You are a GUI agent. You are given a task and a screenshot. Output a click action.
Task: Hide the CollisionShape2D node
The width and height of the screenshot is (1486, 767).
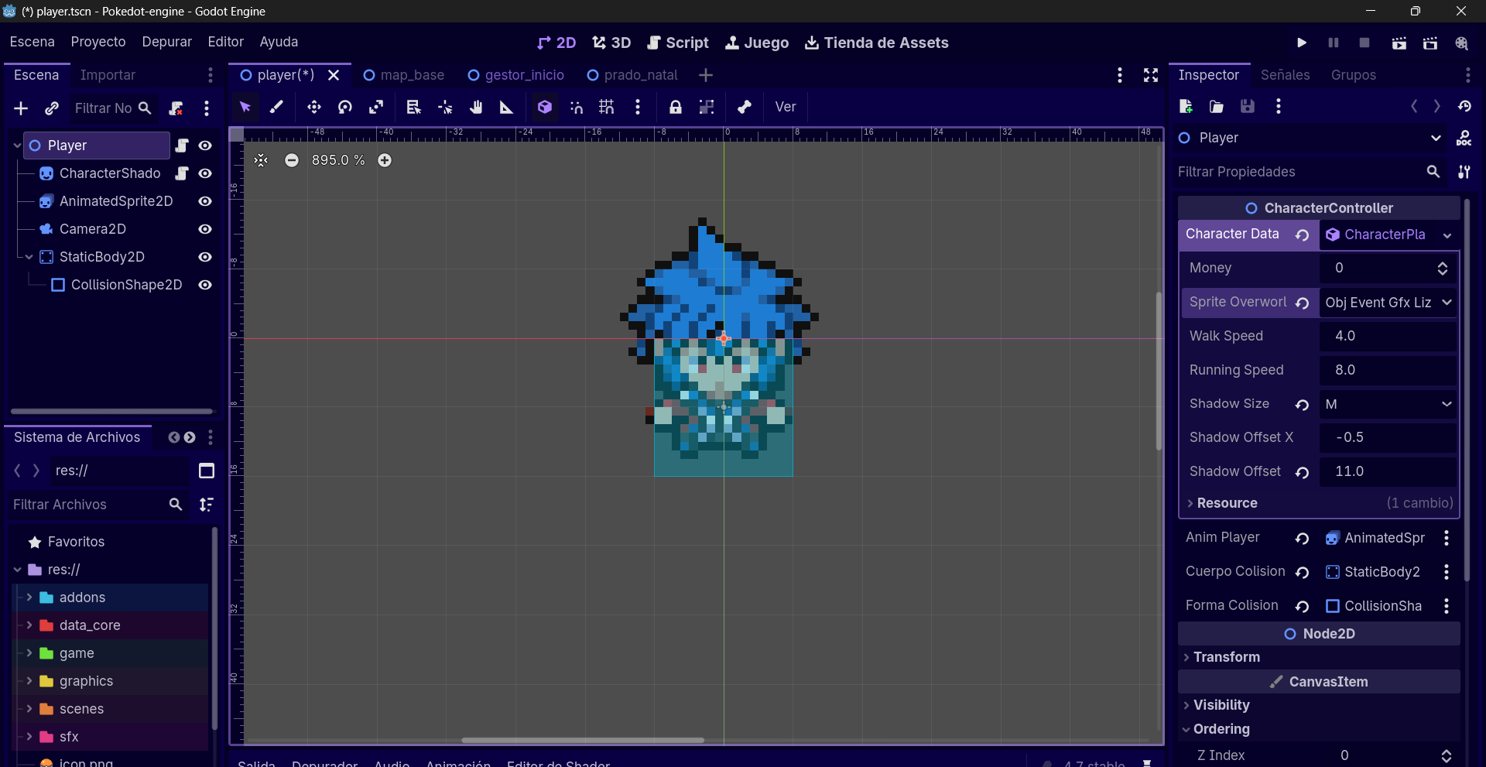(205, 285)
